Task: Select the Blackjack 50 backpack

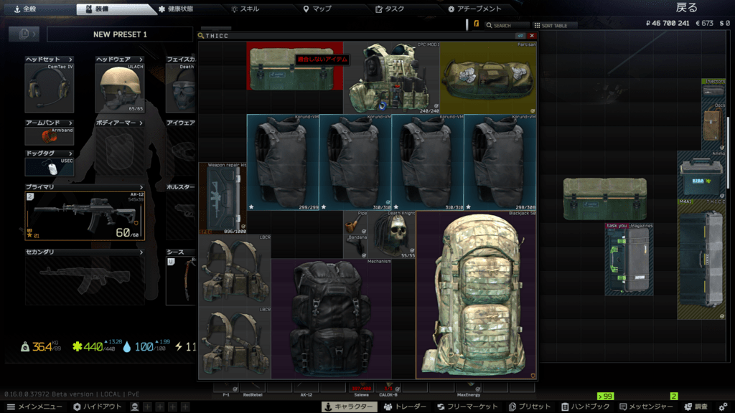Action: pos(476,295)
